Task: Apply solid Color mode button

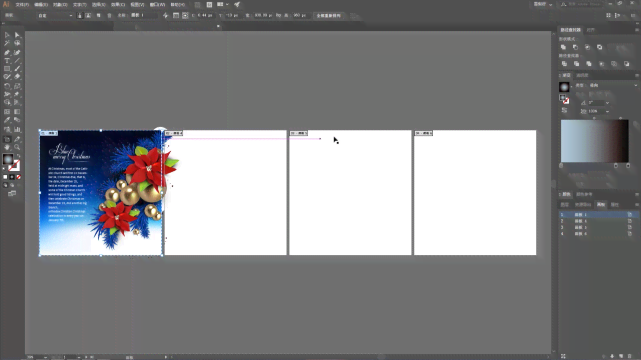Action: coord(6,176)
